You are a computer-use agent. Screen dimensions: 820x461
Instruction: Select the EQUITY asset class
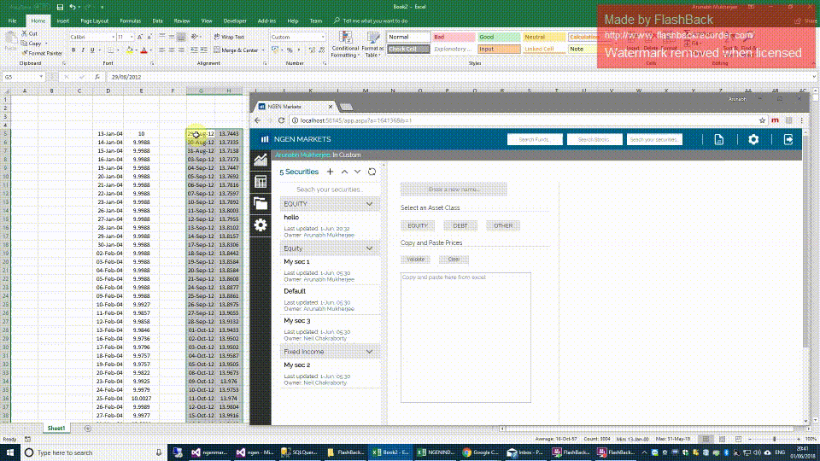pos(418,225)
